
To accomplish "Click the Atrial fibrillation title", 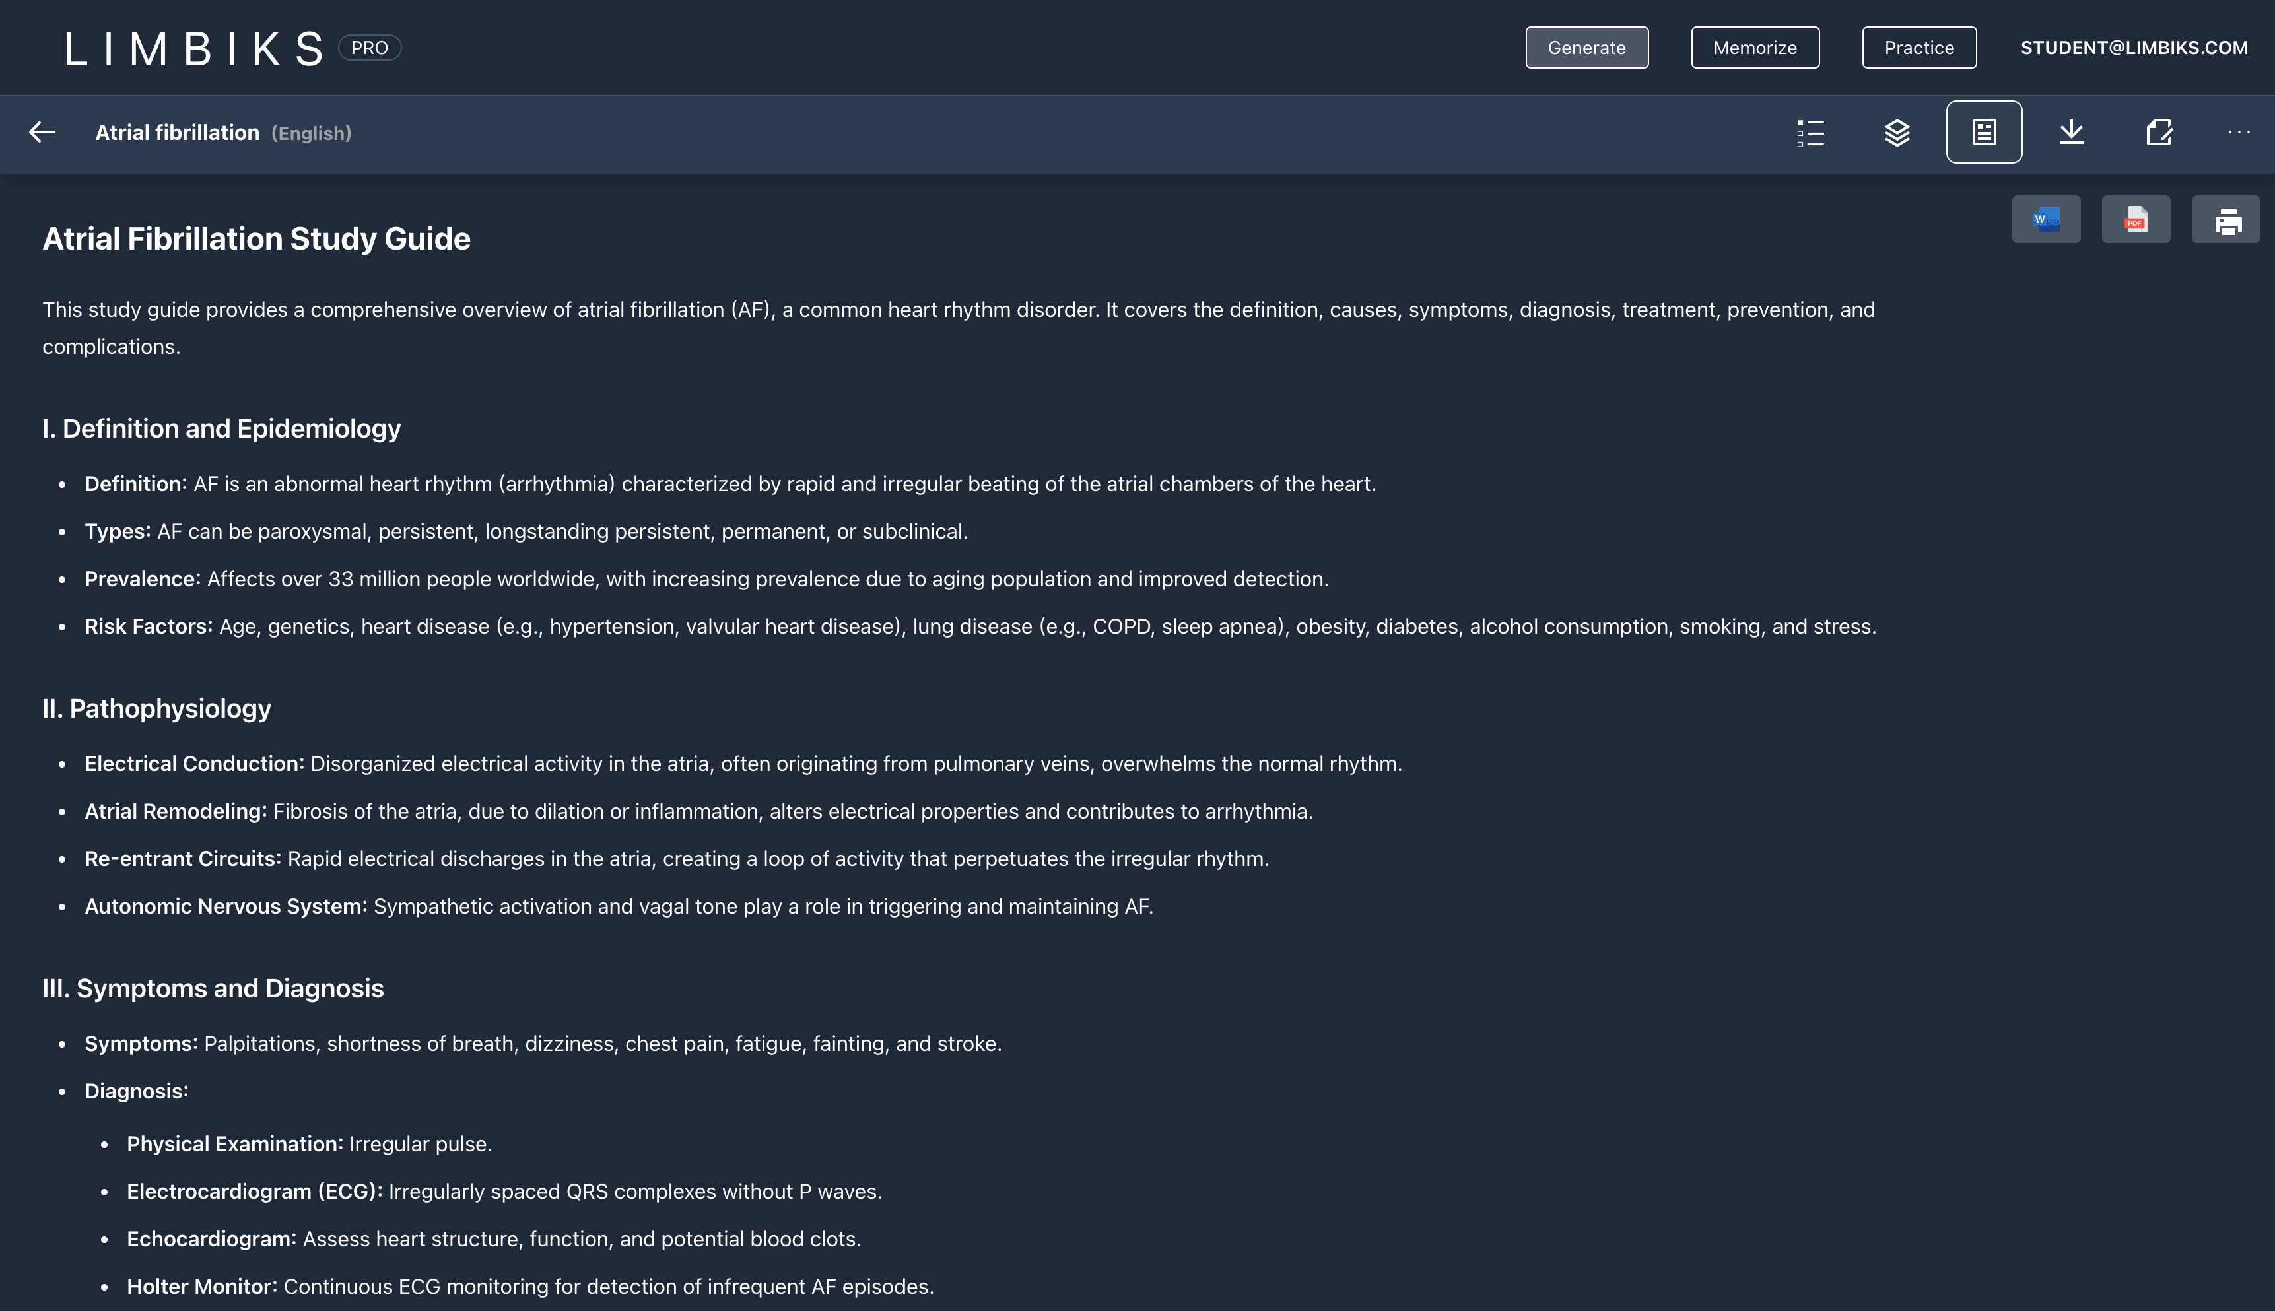I will coord(178,133).
